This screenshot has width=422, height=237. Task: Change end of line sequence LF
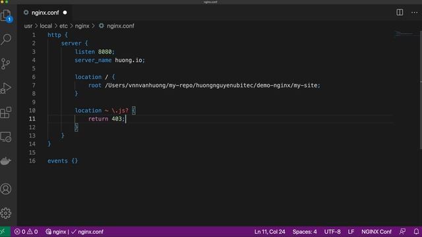351,232
